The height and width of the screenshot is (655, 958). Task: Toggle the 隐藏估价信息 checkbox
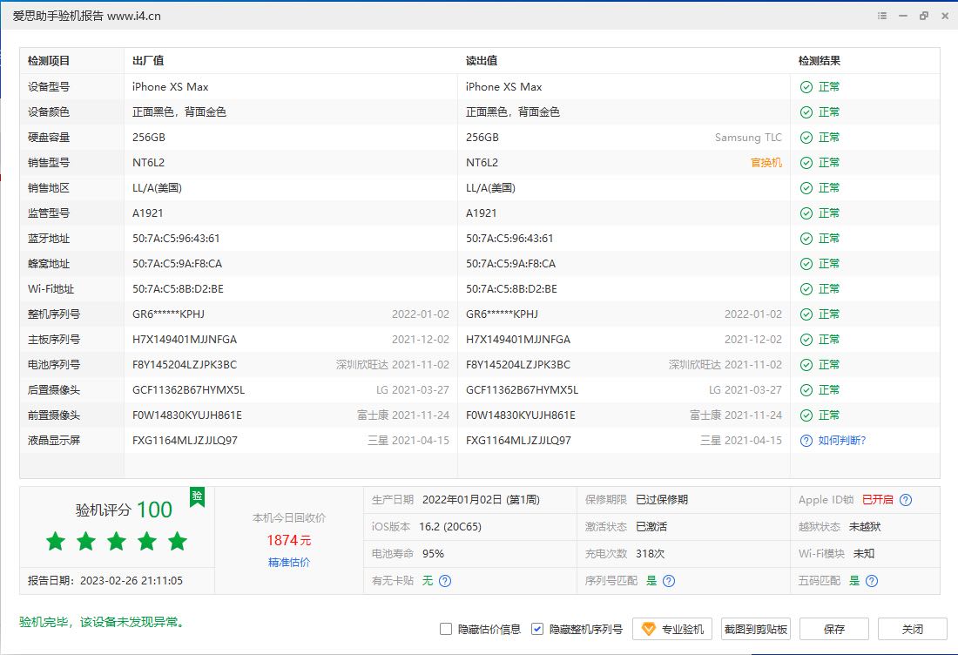(446, 629)
